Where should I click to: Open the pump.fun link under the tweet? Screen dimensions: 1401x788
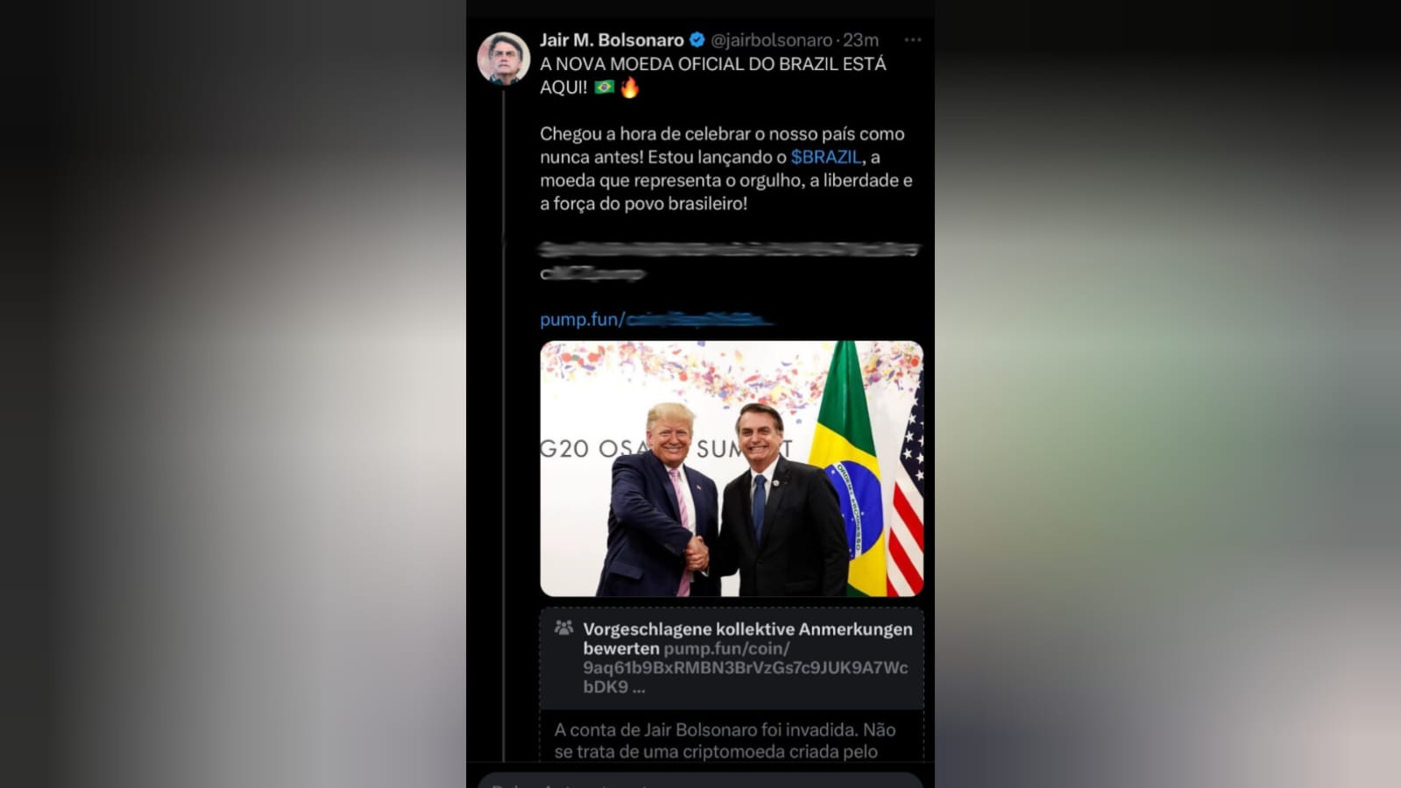click(656, 319)
